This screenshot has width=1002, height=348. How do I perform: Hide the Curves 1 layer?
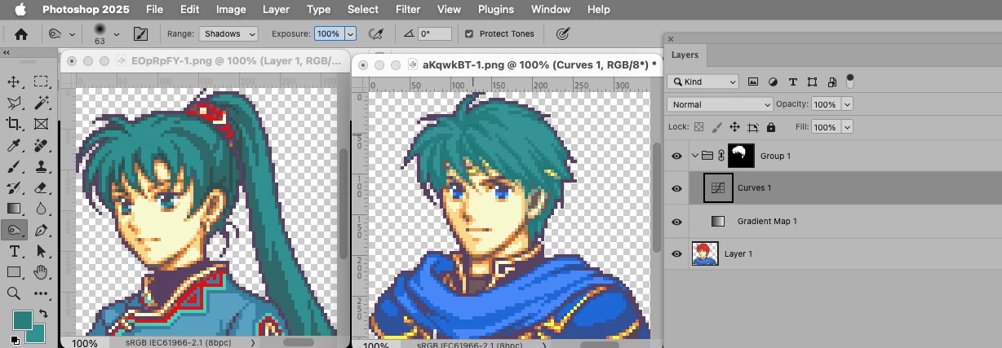[x=676, y=188]
